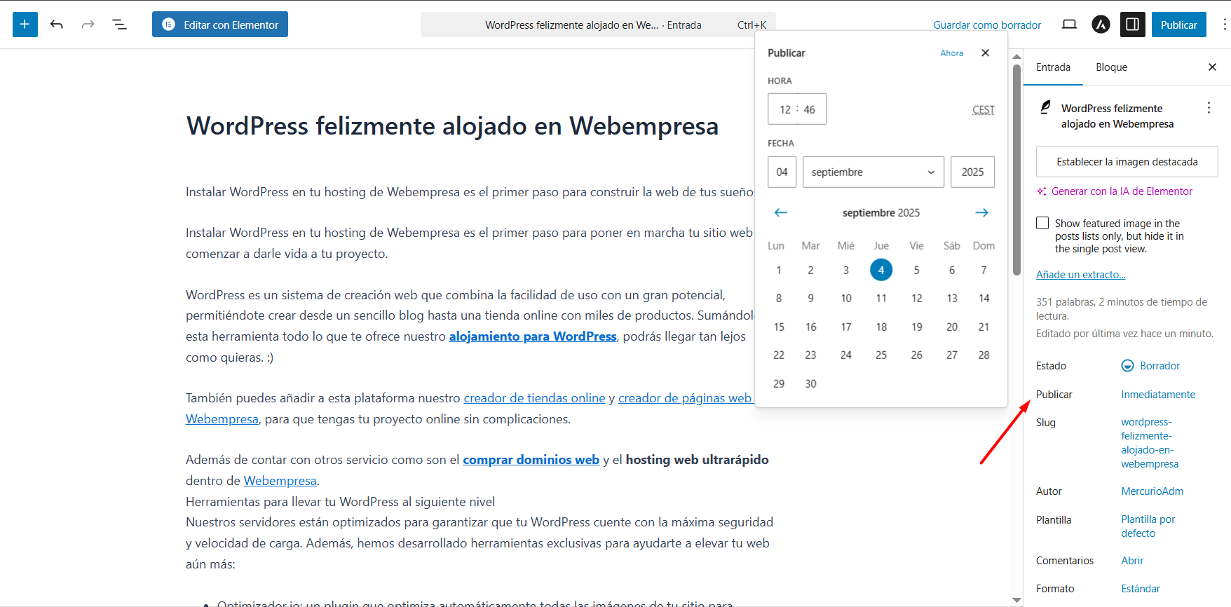The width and height of the screenshot is (1231, 607).
Task: Open creador de tiendas online link
Action: click(534, 398)
